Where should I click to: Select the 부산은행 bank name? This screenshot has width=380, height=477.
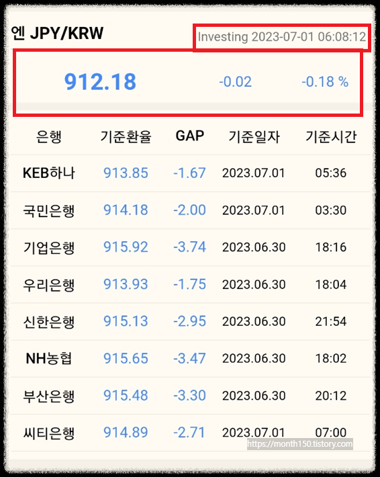pyautogui.click(x=49, y=396)
